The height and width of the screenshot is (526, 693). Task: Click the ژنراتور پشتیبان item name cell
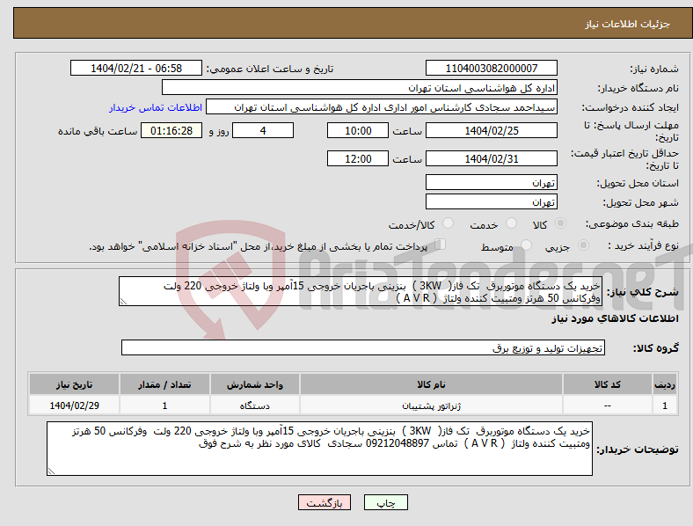431,405
